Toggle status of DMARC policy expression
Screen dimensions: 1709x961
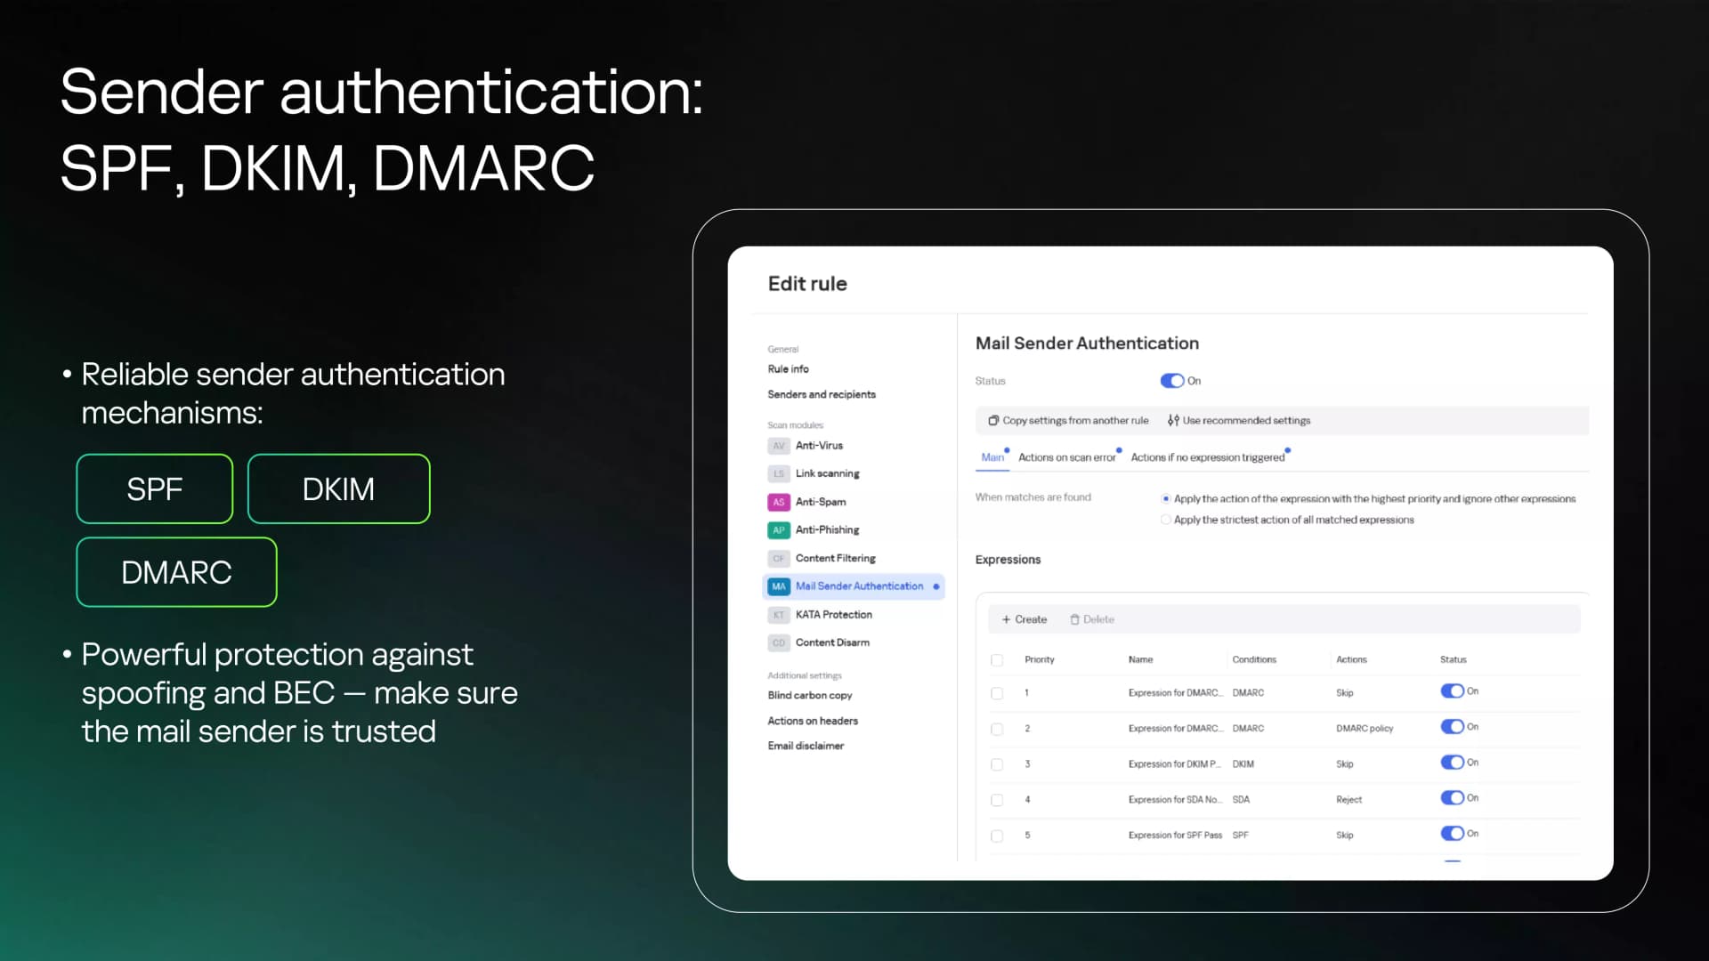(x=1452, y=727)
